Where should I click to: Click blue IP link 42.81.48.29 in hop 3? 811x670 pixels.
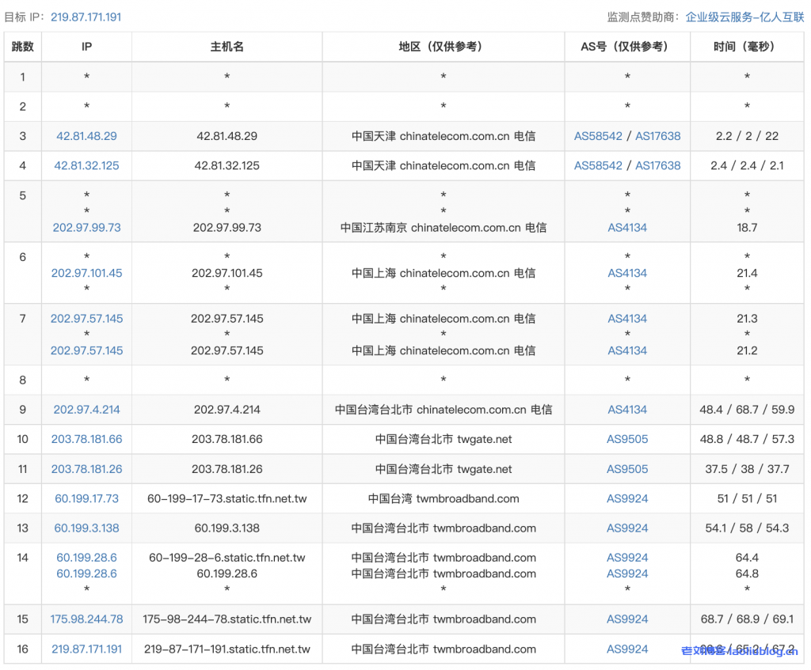(x=86, y=136)
